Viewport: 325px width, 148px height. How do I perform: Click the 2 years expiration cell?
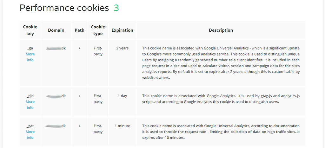[x=122, y=48]
